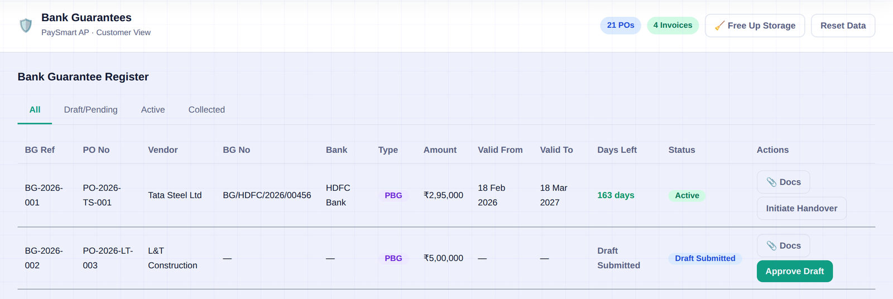Click the Valid To column header
Viewport: 893px width, 299px height.
point(556,150)
